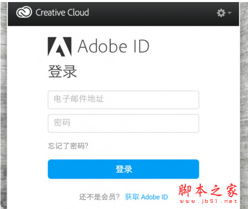The height and width of the screenshot is (209, 248).
Task: Click the "Creative Cloud" title text
Action: [62, 12]
